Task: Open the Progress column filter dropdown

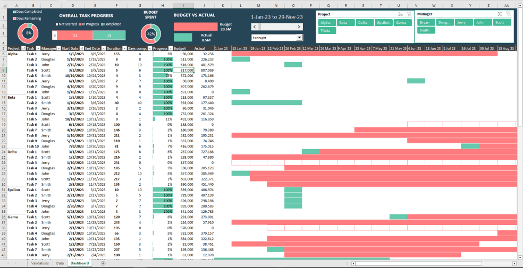Action: pos(170,48)
